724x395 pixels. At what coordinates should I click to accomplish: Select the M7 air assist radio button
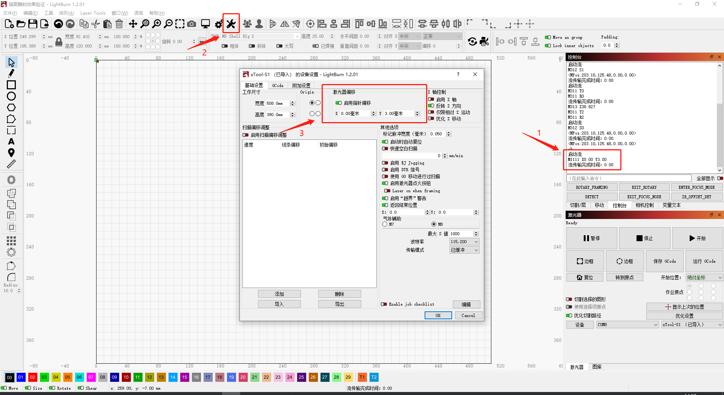pyautogui.click(x=385, y=224)
